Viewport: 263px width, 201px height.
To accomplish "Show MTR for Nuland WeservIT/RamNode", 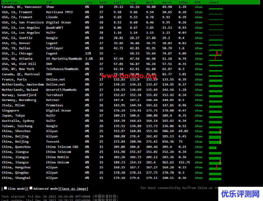I will pos(199,90).
